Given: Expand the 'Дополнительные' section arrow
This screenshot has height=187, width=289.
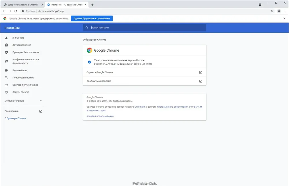Looking at the screenshot, I should pos(41,101).
